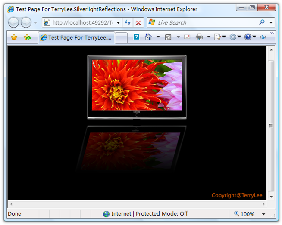The width and height of the screenshot is (282, 225).
Task: Expand the feeds dropdown arrow
Action: click(178, 37)
